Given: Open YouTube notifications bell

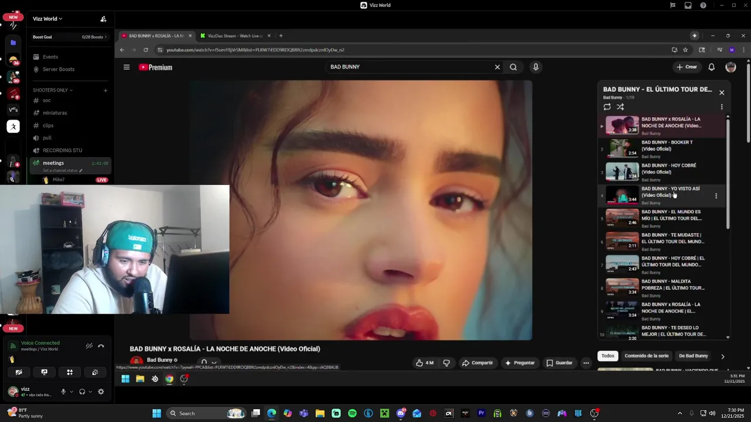Looking at the screenshot, I should 711,67.
